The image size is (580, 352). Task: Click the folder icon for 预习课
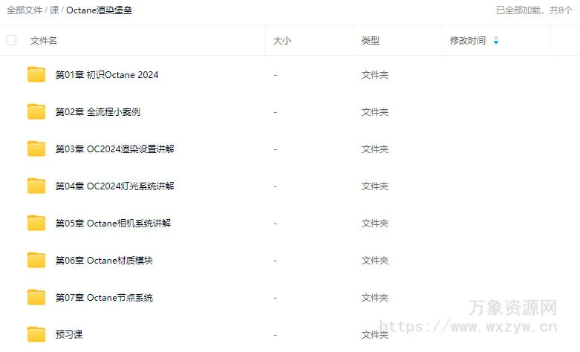(36, 334)
